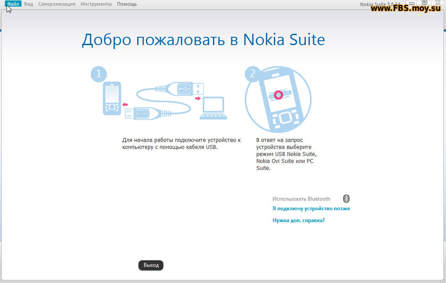Screen dimensions: 446x283
Task: Click the welcome heading Добро пожаловать в Nokia Suite
Action: coord(203,39)
